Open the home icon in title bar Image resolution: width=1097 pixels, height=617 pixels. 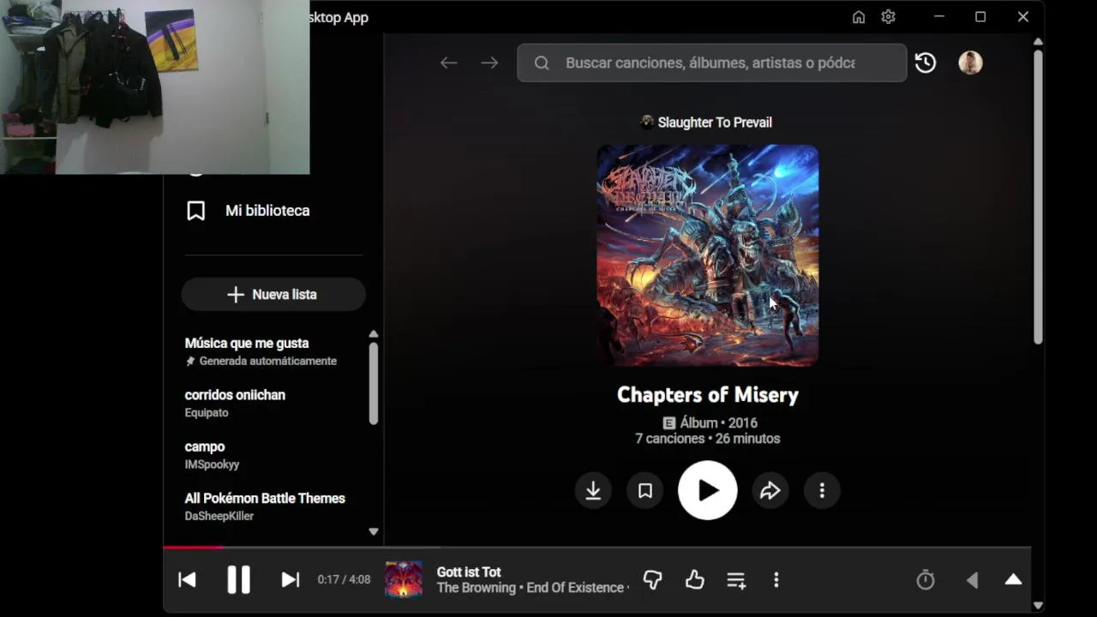[x=859, y=17]
